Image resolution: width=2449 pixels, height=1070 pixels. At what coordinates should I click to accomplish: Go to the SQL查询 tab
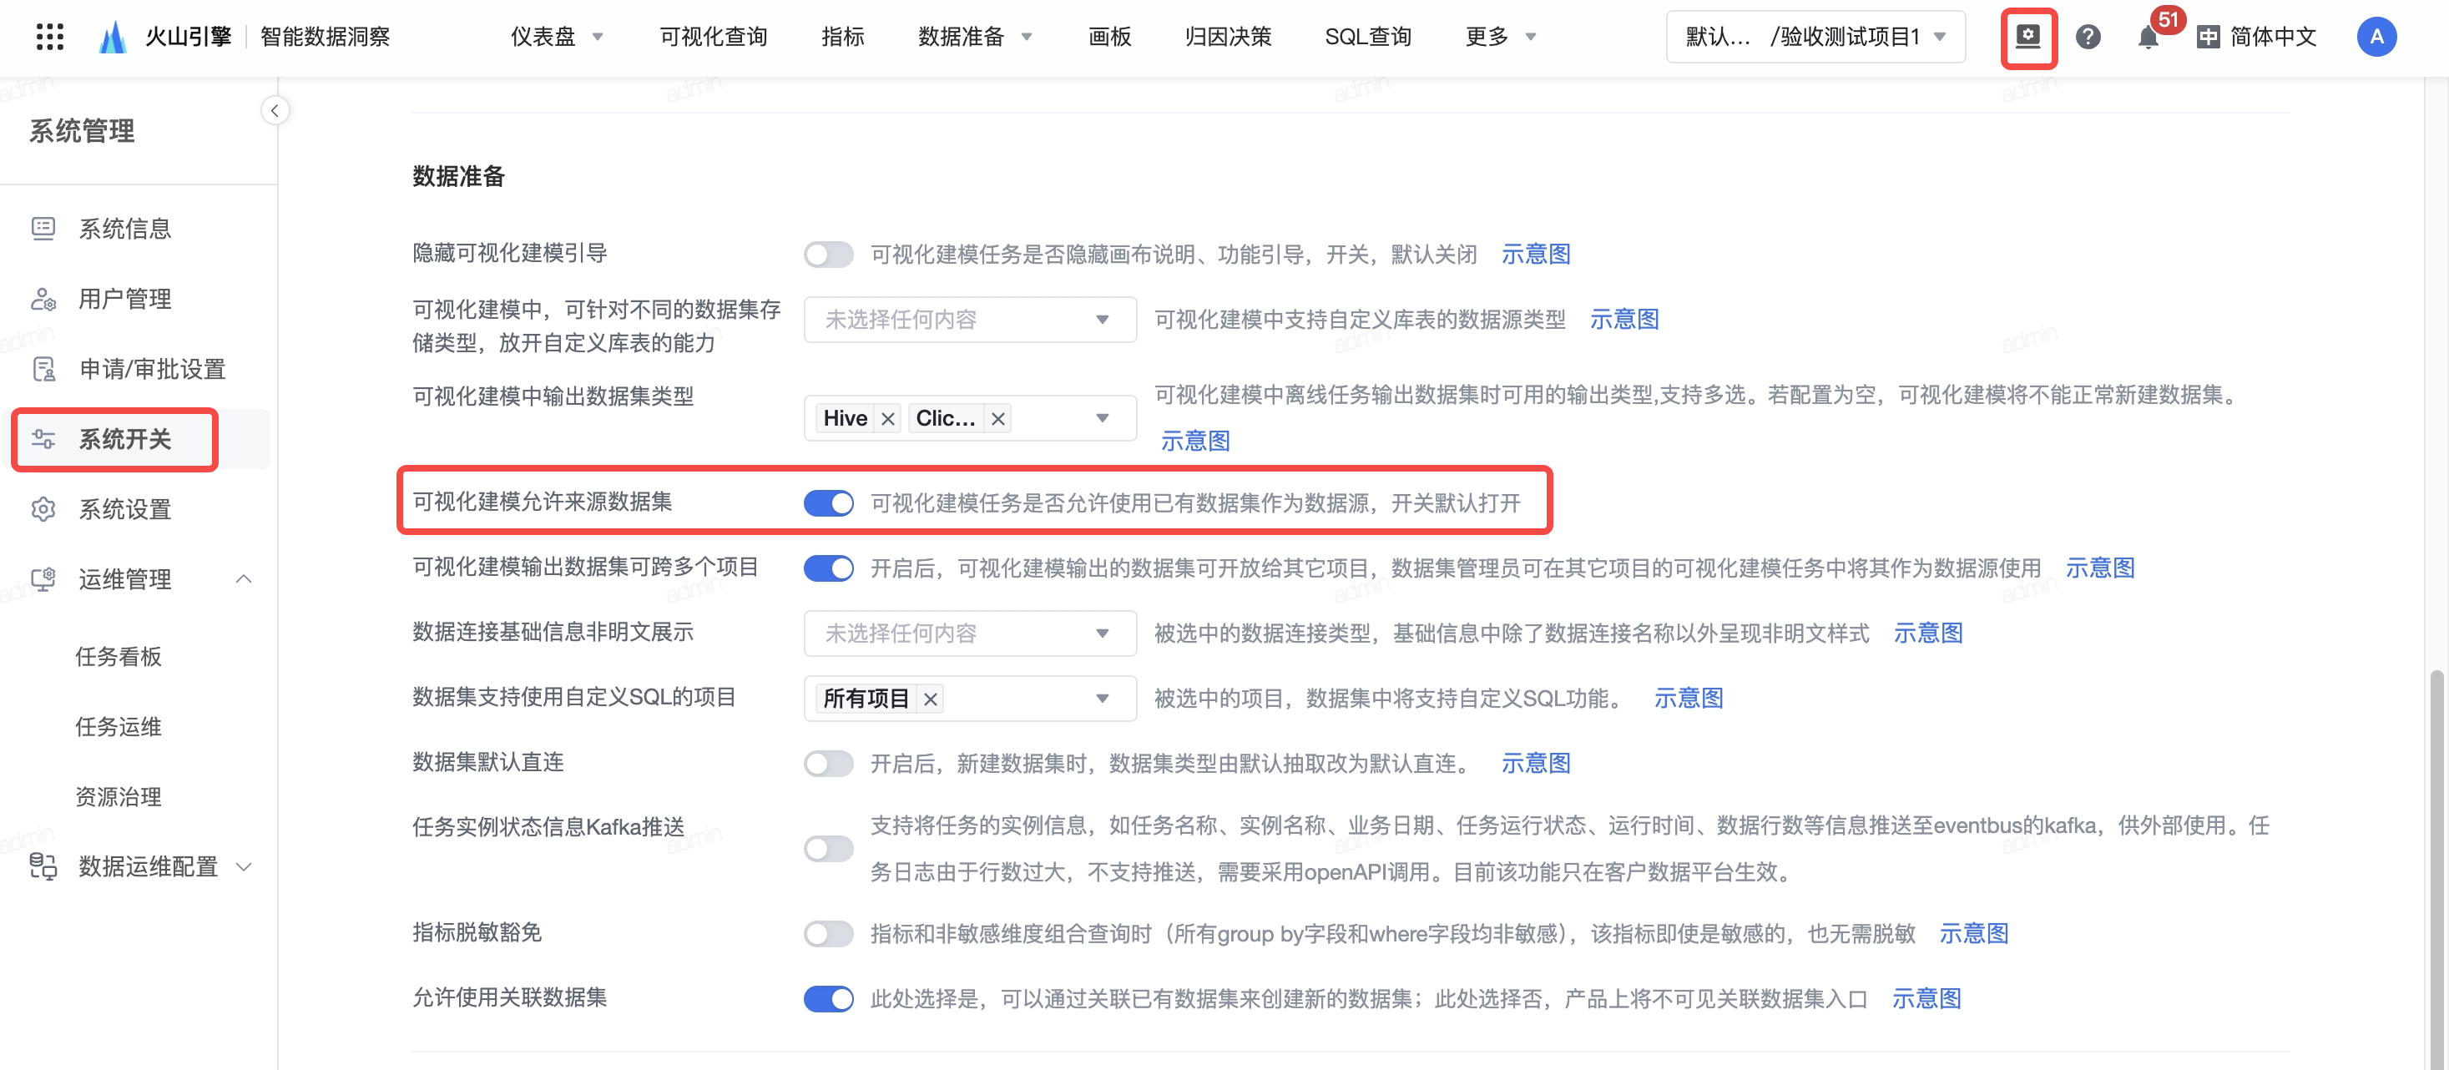click(1367, 37)
